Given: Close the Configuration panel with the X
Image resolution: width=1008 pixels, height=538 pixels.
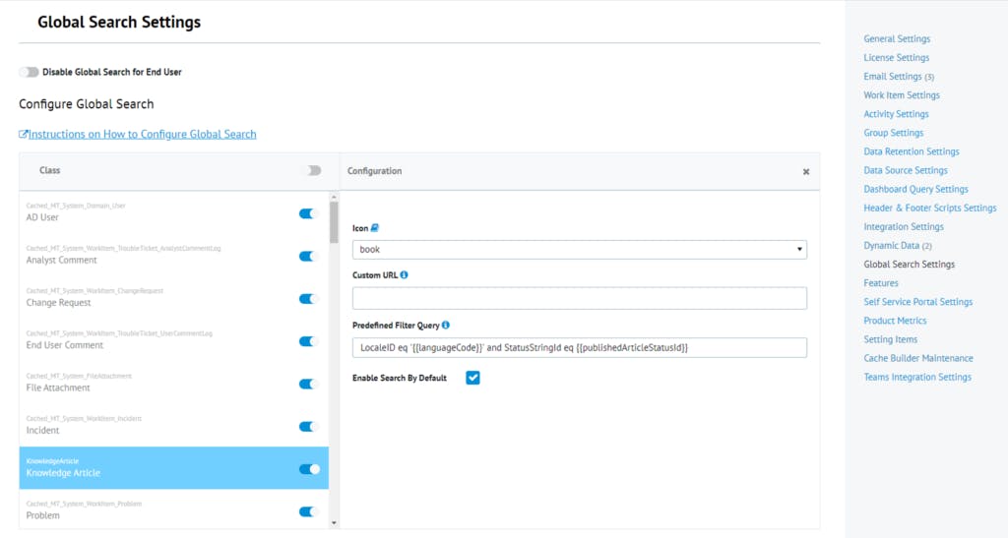Looking at the screenshot, I should pyautogui.click(x=806, y=171).
